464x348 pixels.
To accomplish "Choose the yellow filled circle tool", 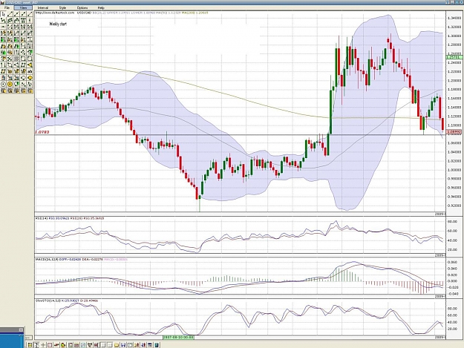I will click(10, 85).
